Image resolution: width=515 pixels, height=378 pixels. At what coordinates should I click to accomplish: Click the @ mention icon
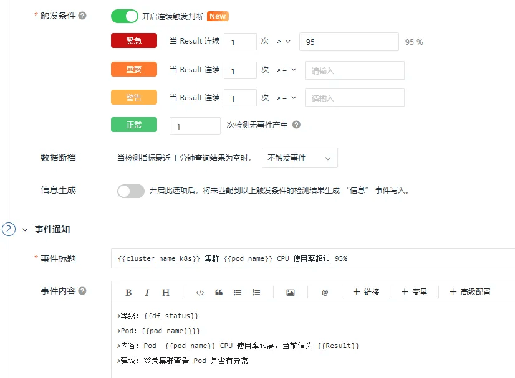(x=325, y=292)
